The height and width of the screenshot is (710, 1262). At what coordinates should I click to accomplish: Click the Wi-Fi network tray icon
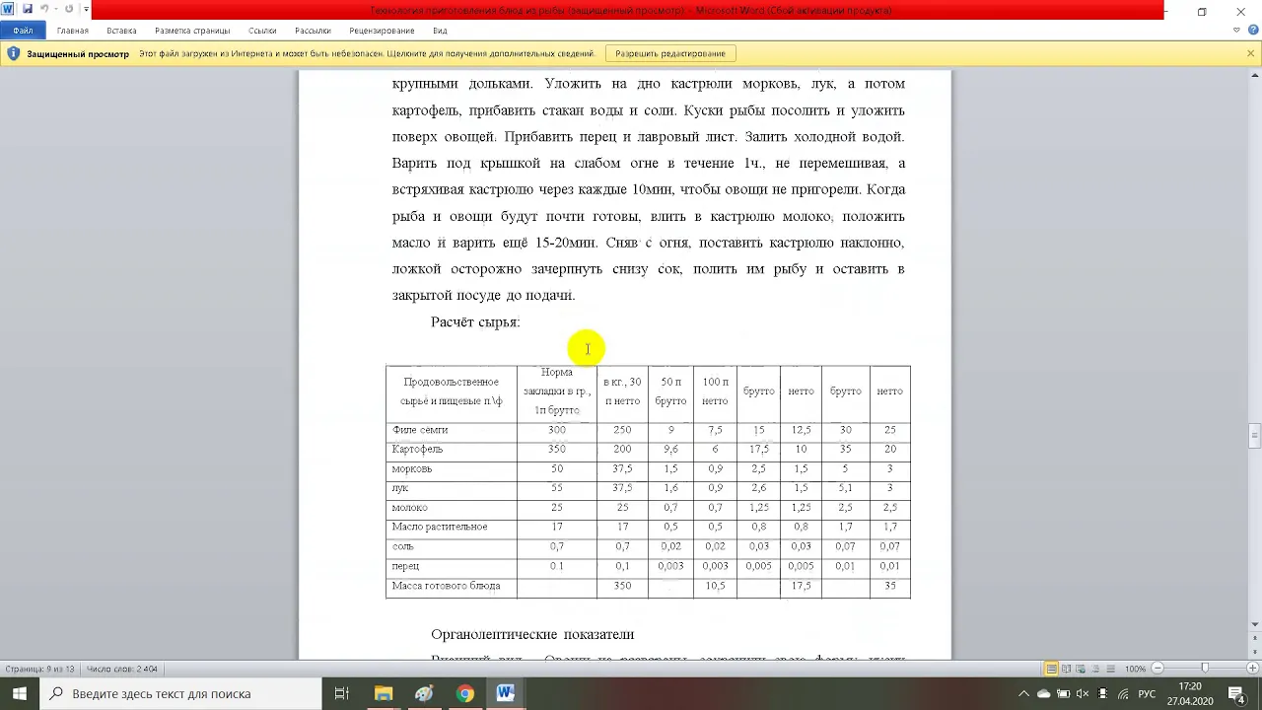(x=1121, y=694)
